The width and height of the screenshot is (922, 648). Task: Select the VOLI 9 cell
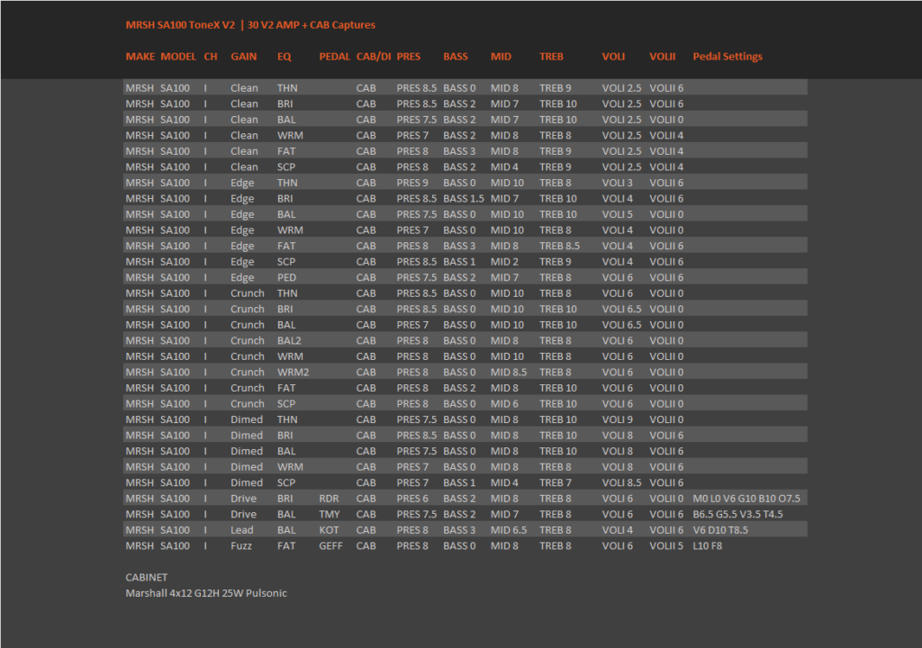[x=618, y=420]
